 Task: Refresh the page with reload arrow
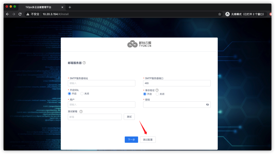pyautogui.click(x=20, y=14)
